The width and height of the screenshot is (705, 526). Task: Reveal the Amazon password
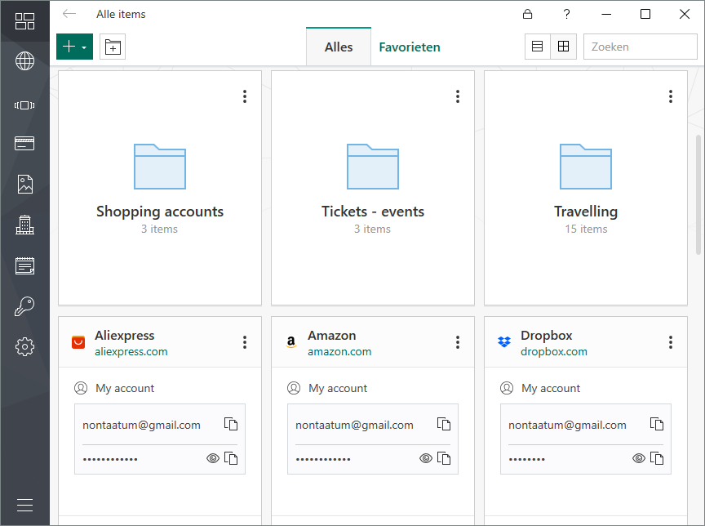tap(426, 458)
